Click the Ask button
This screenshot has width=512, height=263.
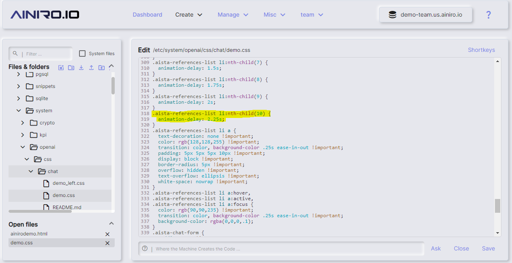coord(436,248)
